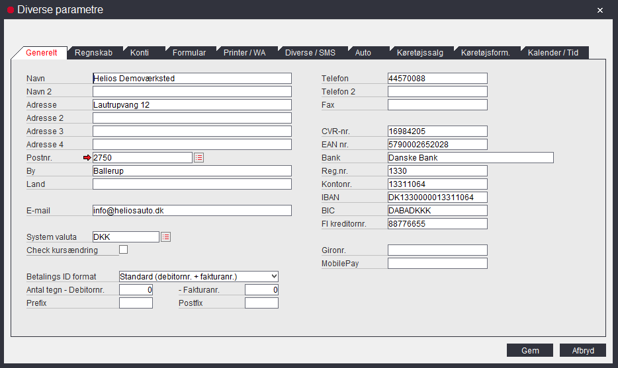The width and height of the screenshot is (618, 368).
Task: Click the Navn input field
Action: click(x=192, y=79)
